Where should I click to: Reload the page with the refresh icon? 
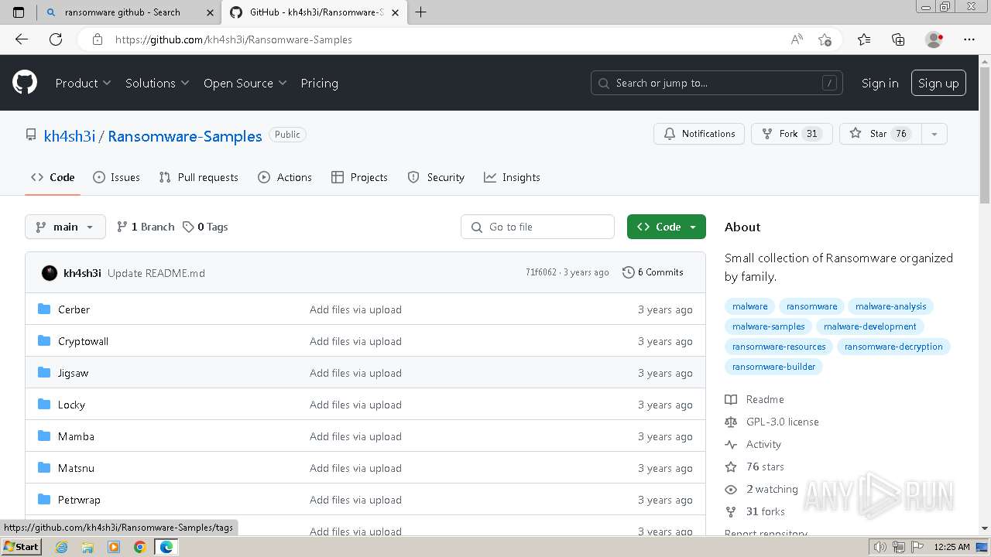(x=56, y=39)
